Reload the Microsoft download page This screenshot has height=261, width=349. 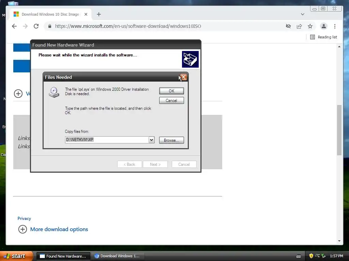click(x=36, y=26)
